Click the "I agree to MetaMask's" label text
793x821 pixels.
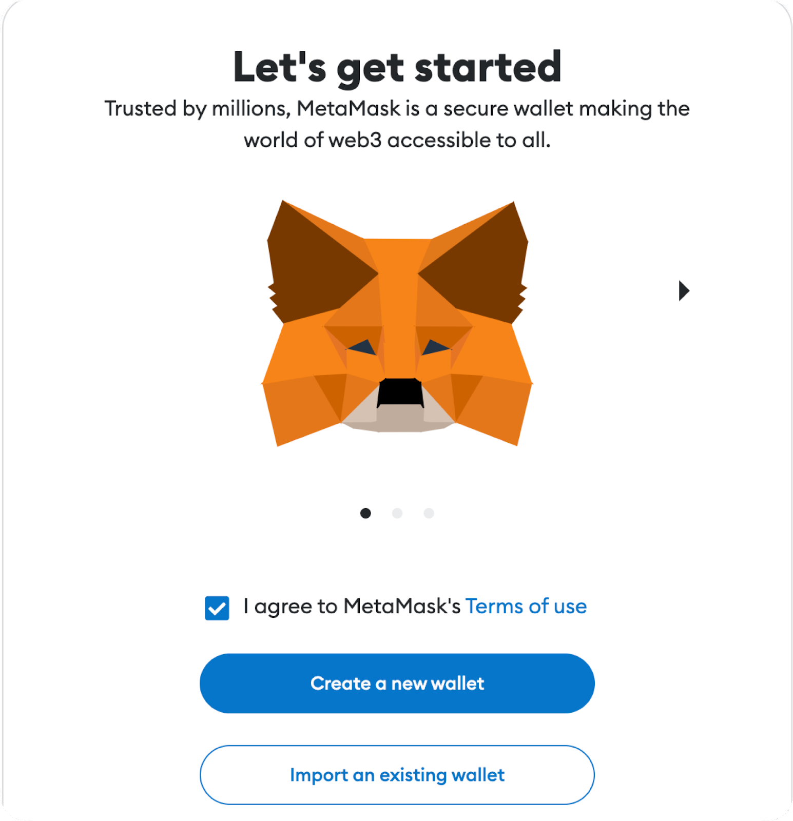(x=352, y=607)
